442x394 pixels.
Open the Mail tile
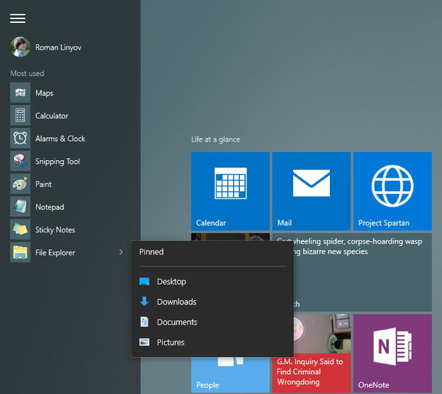tap(311, 191)
